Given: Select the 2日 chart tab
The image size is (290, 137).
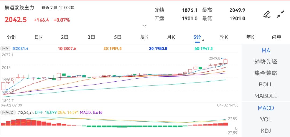Looking at the screenshot, I should point(65,37).
